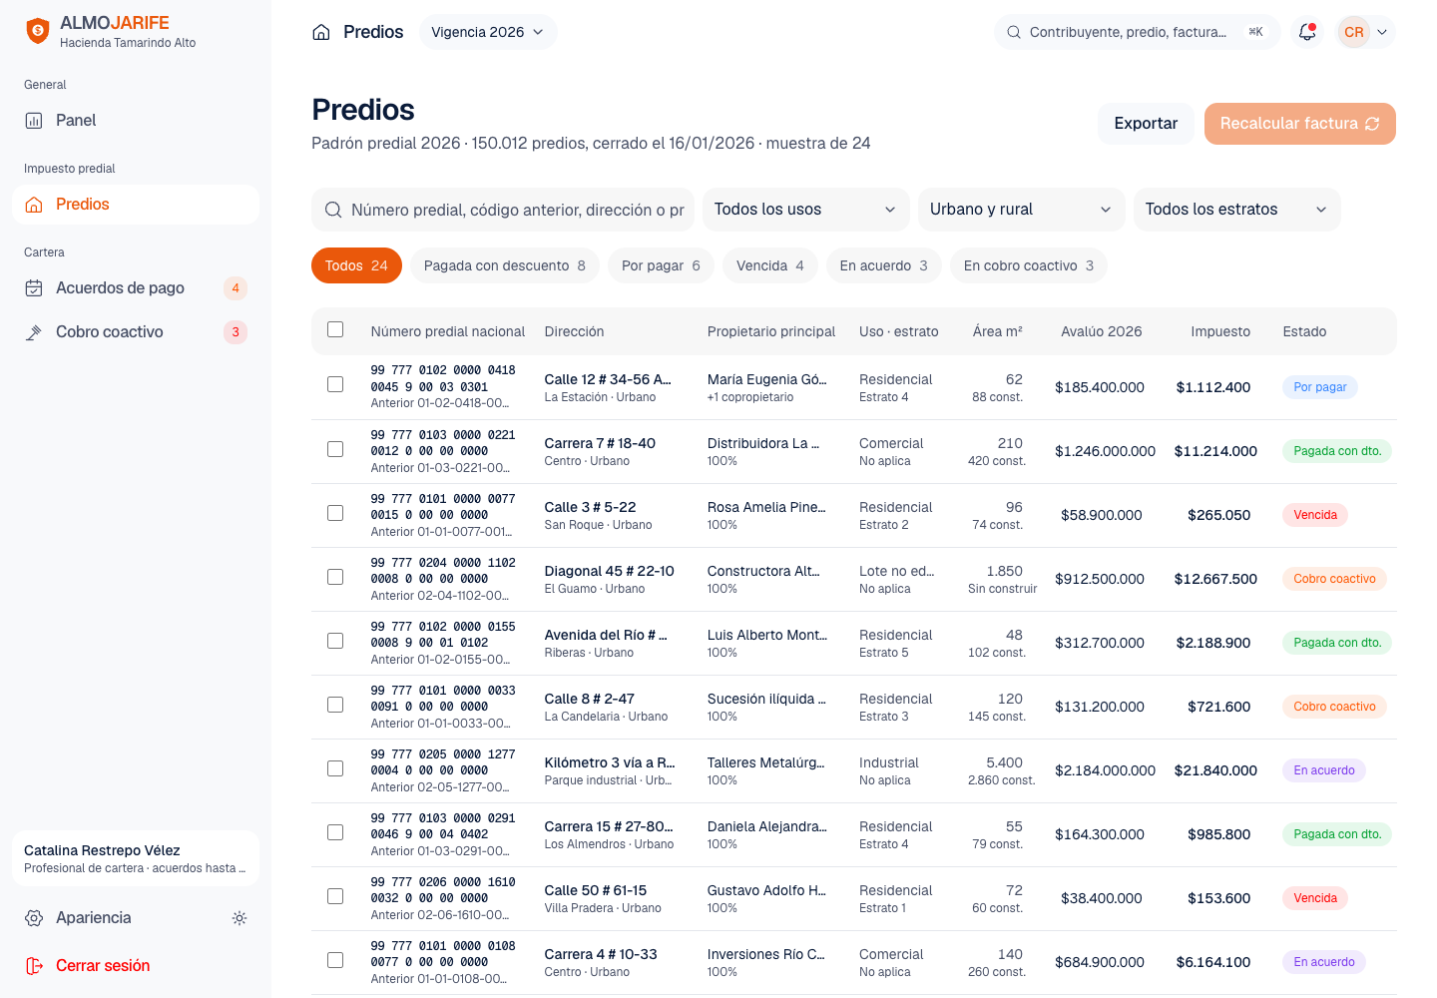Click the refresh icon on Recalcular factura
Screen dimensions: 1437x998
click(1372, 124)
